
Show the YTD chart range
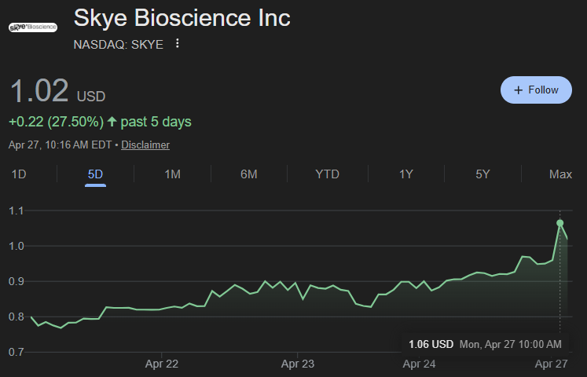[327, 174]
